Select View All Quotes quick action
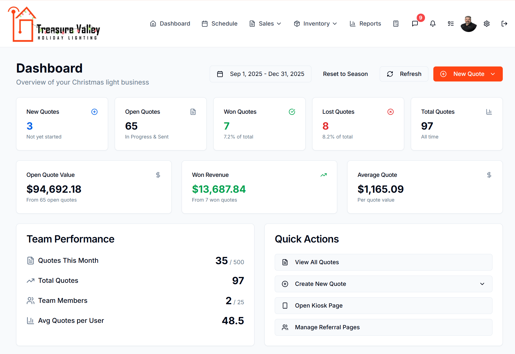This screenshot has width=515, height=354. tap(383, 262)
